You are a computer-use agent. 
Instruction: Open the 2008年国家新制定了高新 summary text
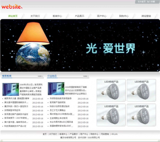click(76, 90)
